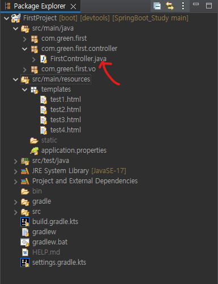This screenshot has height=284, width=218.
Task: Select the HELP.md file name
Action: pos(46,252)
